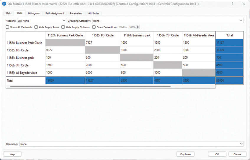Click column total cell 3200

tap(199, 81)
